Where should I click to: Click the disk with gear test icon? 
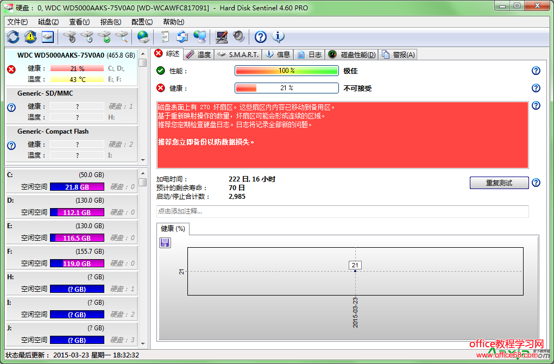point(70,37)
